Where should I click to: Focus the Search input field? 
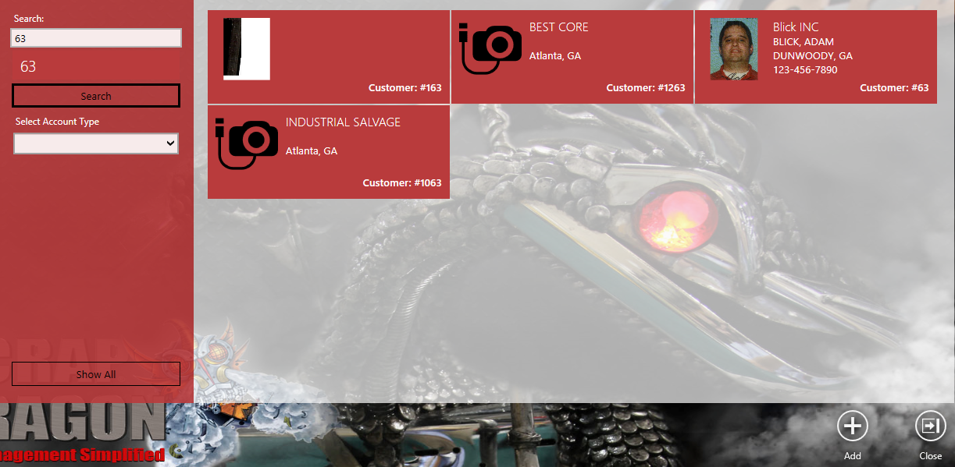(96, 37)
